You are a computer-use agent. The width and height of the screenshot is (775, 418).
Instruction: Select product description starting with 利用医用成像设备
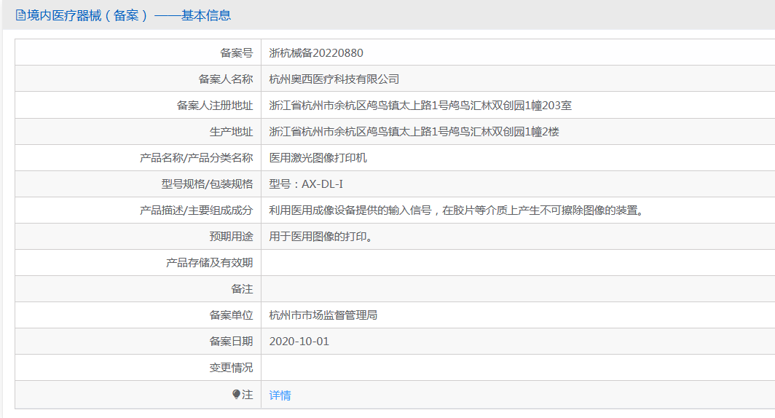point(457,210)
